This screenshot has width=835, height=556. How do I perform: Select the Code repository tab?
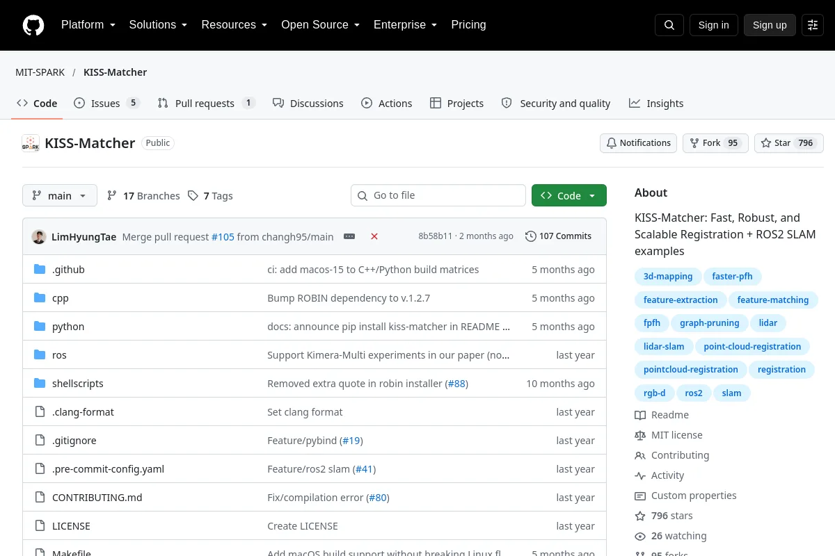(x=37, y=103)
